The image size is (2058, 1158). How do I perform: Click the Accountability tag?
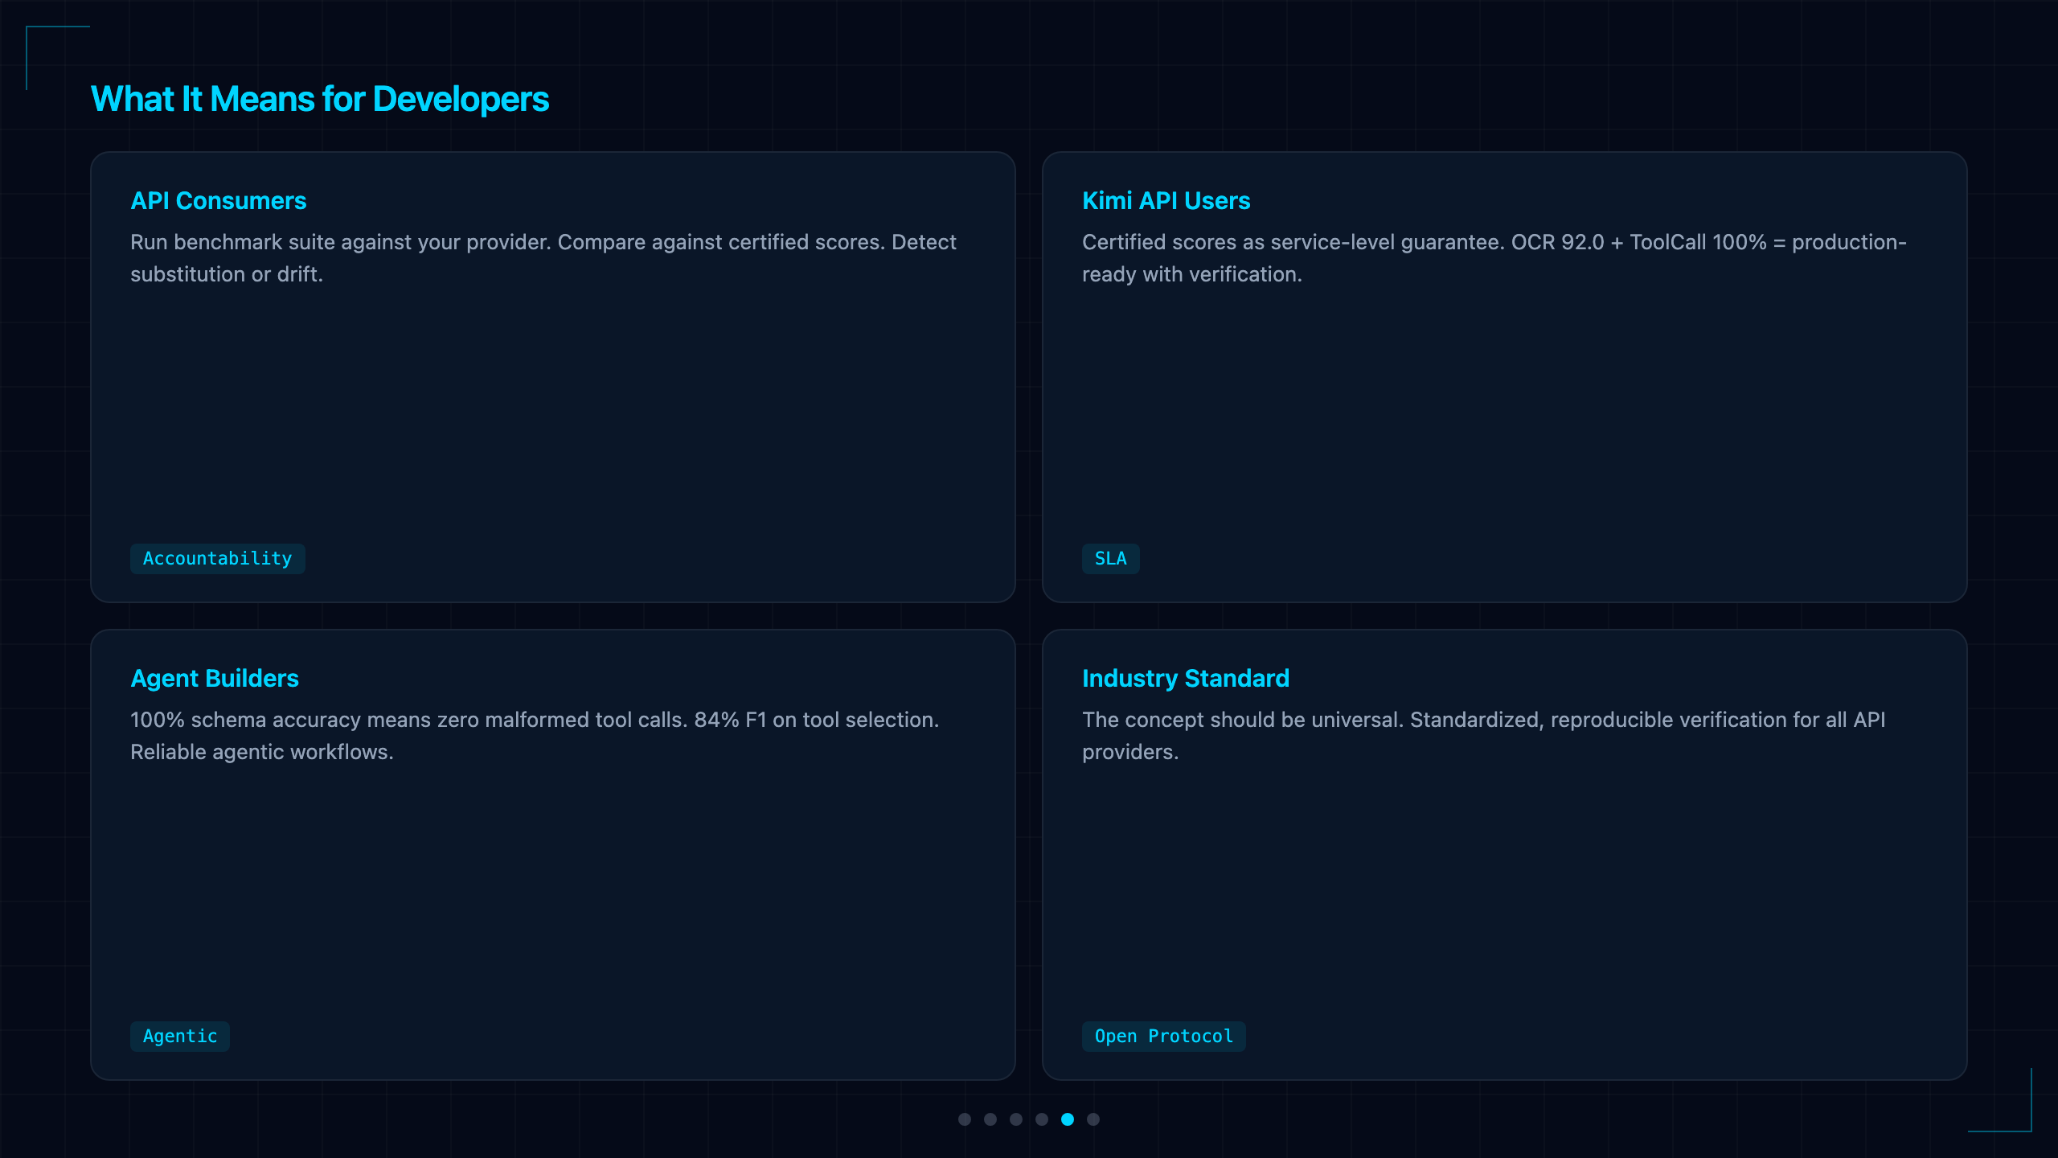coord(218,558)
